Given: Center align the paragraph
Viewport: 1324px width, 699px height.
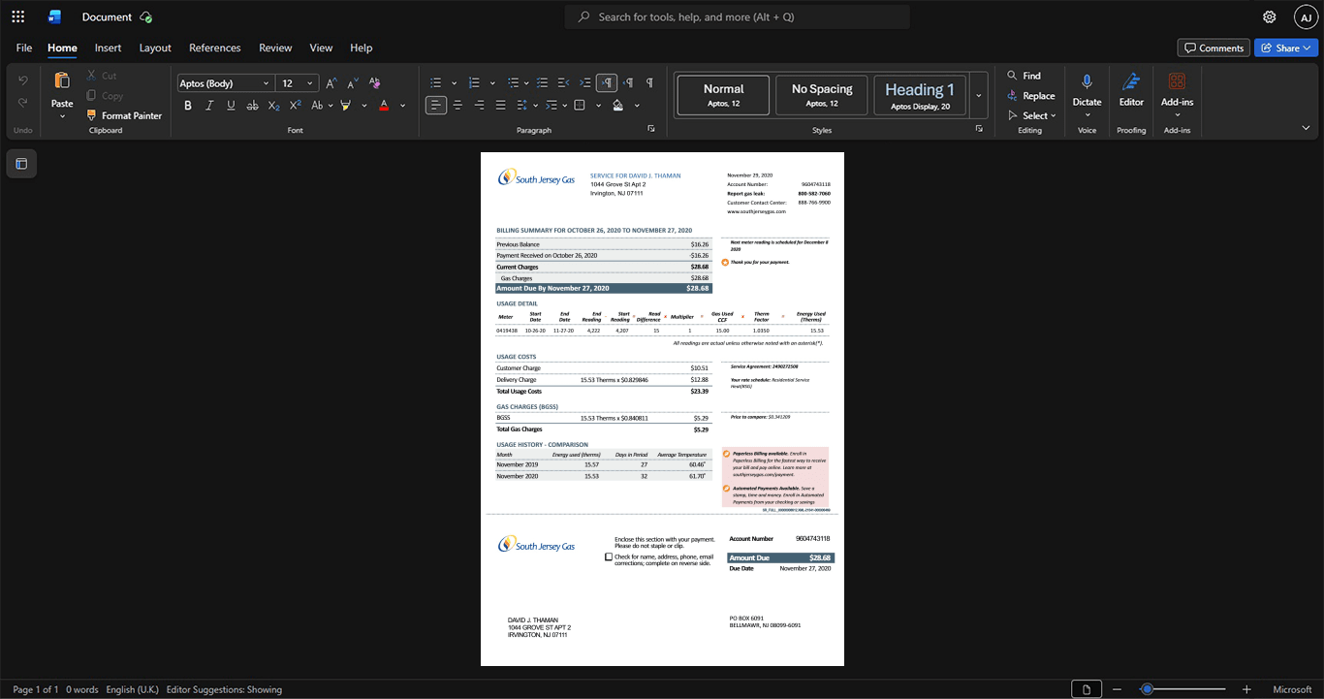Looking at the screenshot, I should tap(457, 105).
